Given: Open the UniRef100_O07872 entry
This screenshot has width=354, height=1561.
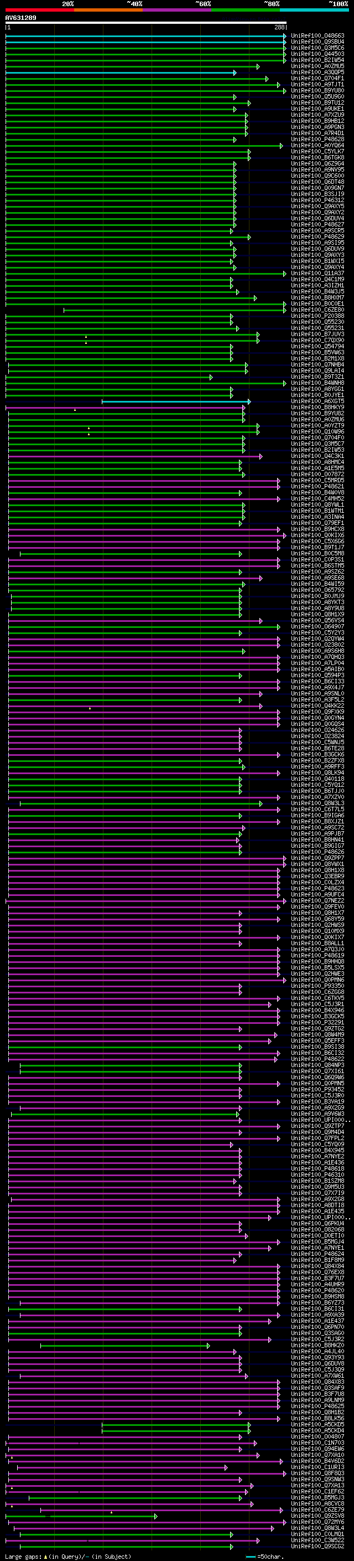Looking at the screenshot, I should (317, 475).
